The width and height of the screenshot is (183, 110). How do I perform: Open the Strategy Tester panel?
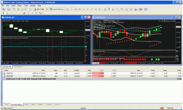click(x=30, y=9)
